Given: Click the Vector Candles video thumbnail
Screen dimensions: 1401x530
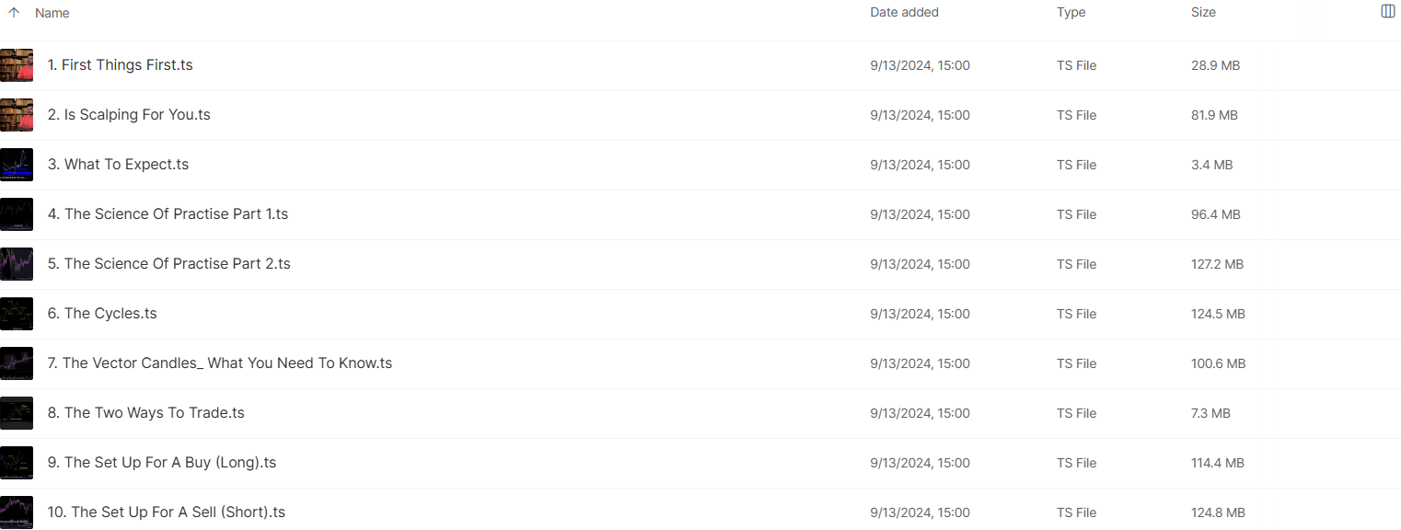Looking at the screenshot, I should click(17, 363).
